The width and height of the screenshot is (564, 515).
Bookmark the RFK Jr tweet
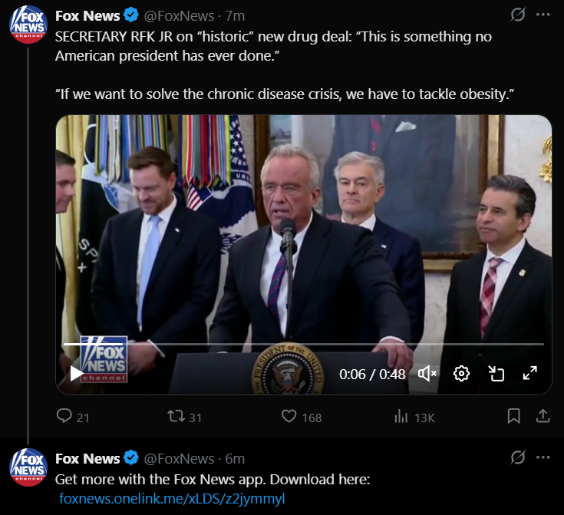(x=514, y=417)
